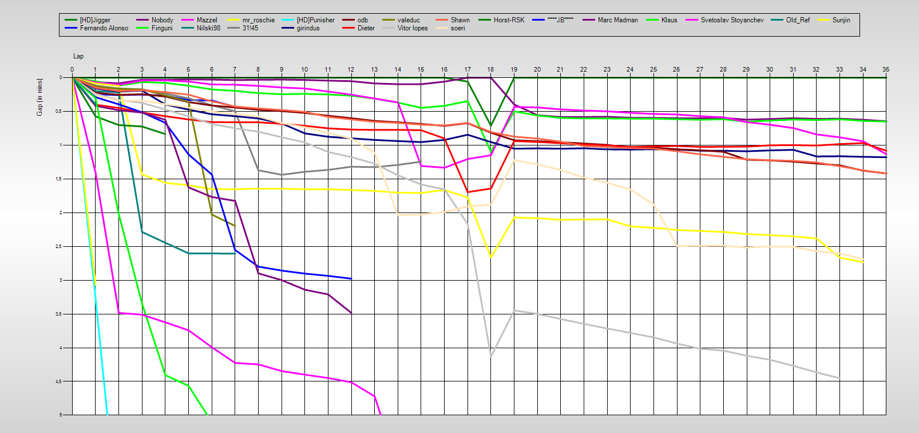Click the Shawn legend entry
The image size is (919, 433).
point(459,20)
